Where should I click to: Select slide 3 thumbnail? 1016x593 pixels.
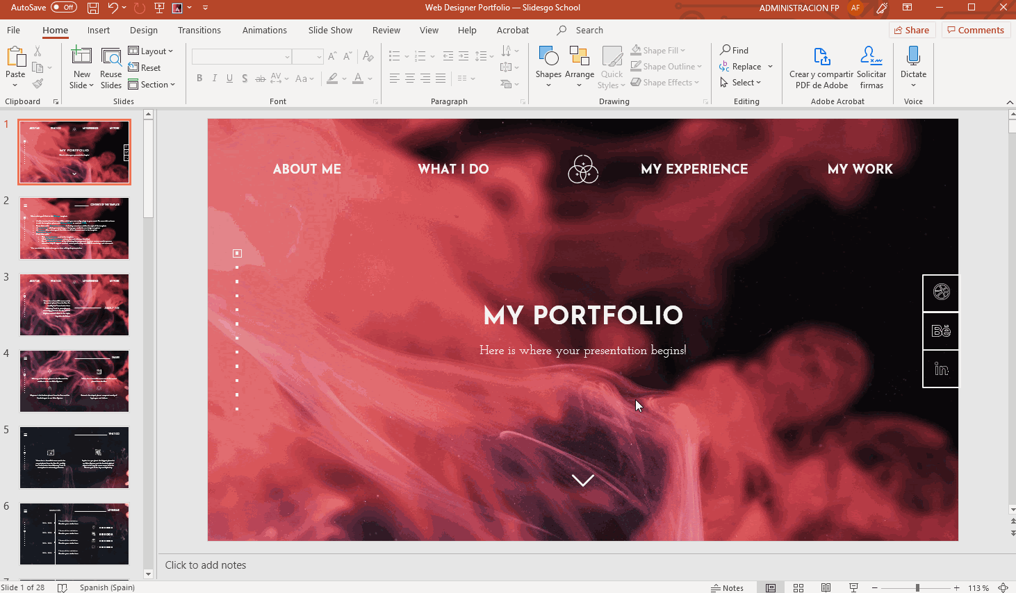[74, 305]
